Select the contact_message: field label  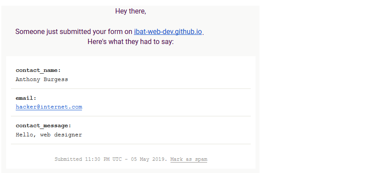44,126
